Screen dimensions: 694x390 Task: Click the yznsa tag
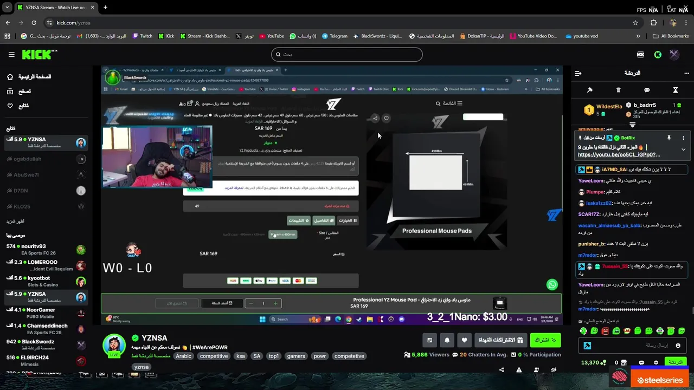click(x=142, y=367)
